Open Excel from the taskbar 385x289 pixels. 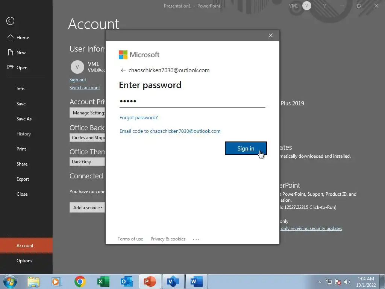(x=103, y=281)
